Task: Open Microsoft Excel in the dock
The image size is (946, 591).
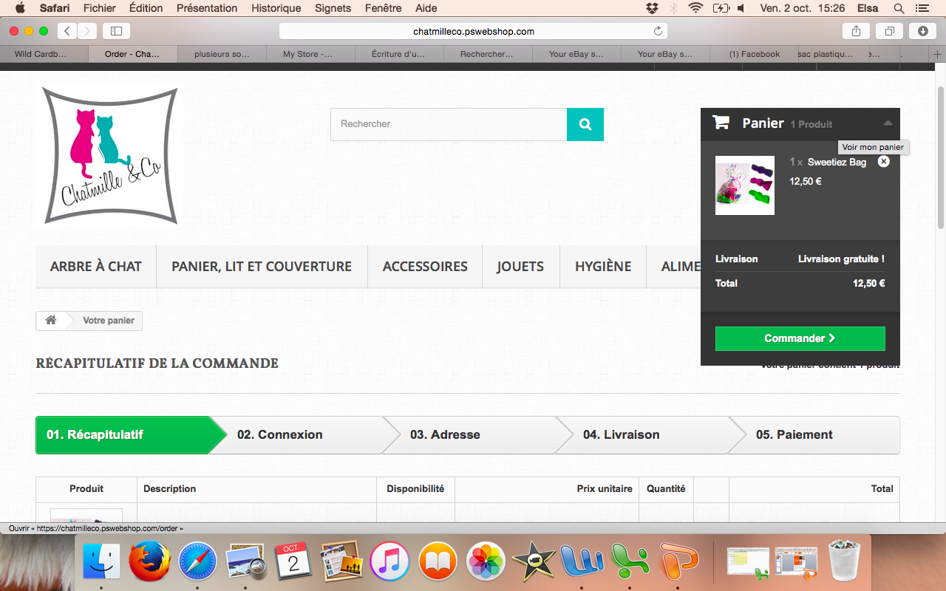Action: (630, 561)
